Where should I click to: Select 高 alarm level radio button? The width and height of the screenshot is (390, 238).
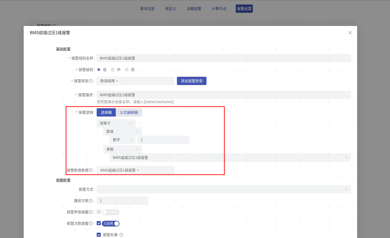coord(127,70)
